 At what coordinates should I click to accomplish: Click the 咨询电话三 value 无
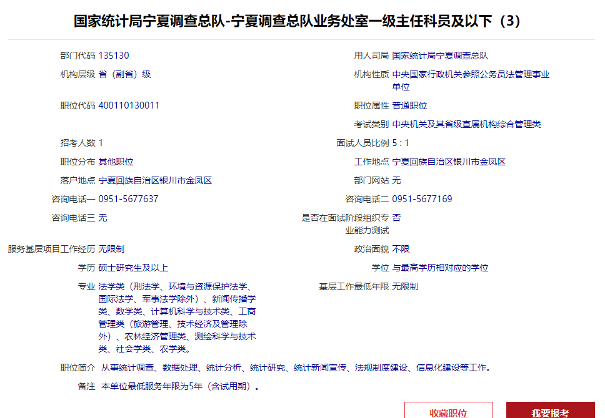[102, 218]
